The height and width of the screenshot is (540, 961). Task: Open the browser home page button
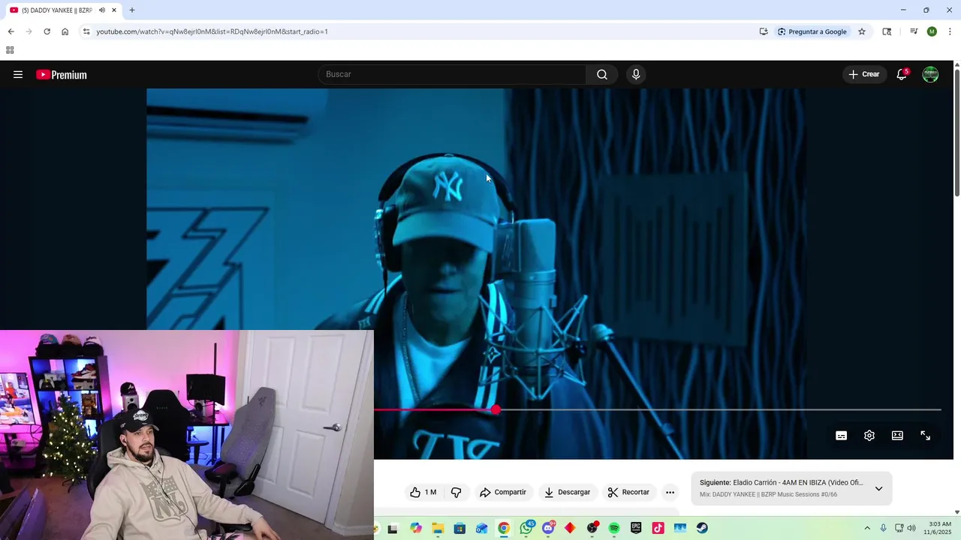[x=65, y=31]
